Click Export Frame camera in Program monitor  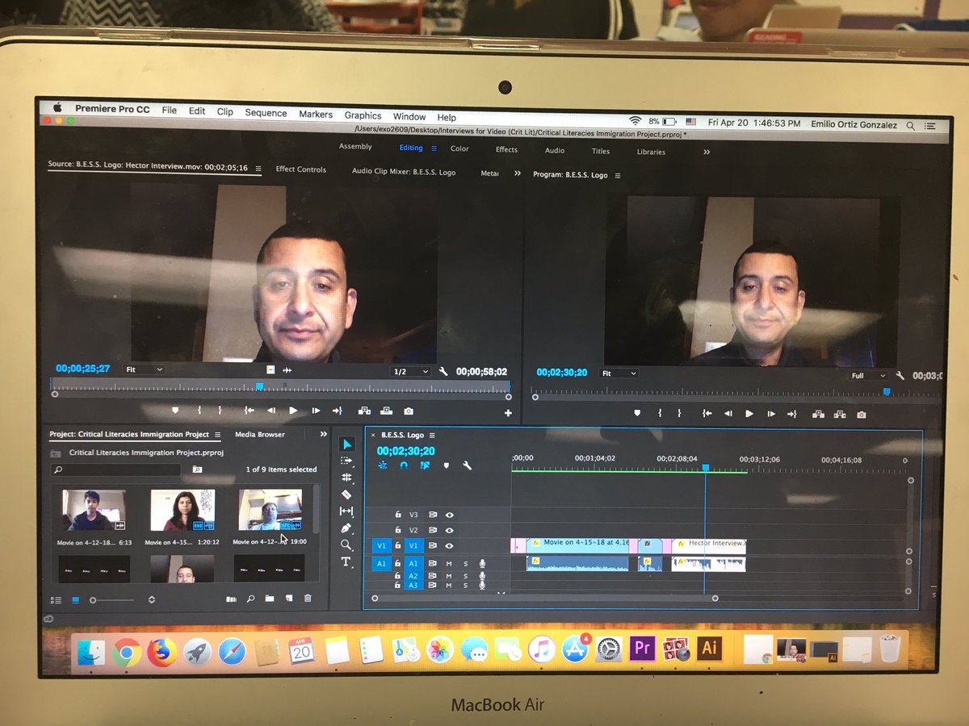click(x=862, y=415)
